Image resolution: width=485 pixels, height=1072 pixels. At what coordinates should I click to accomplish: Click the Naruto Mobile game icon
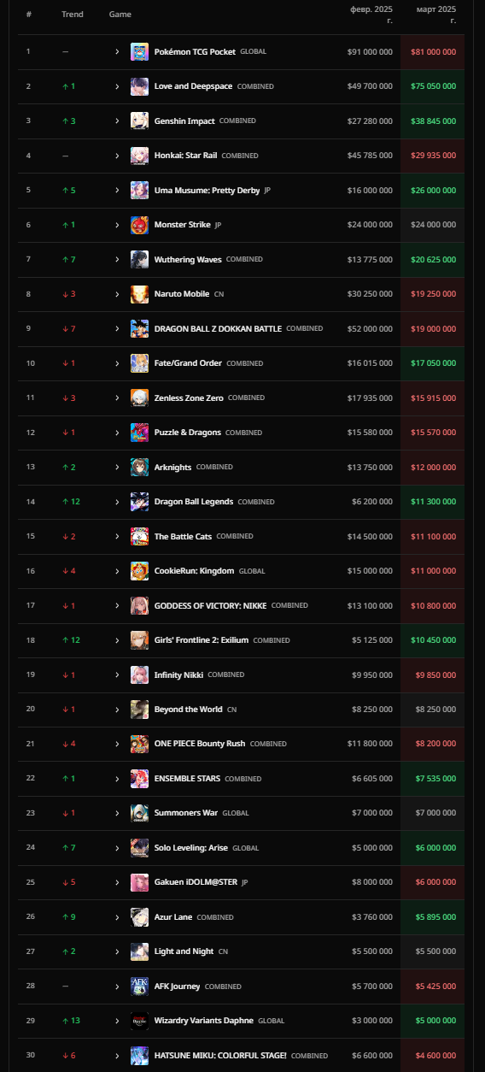139,294
